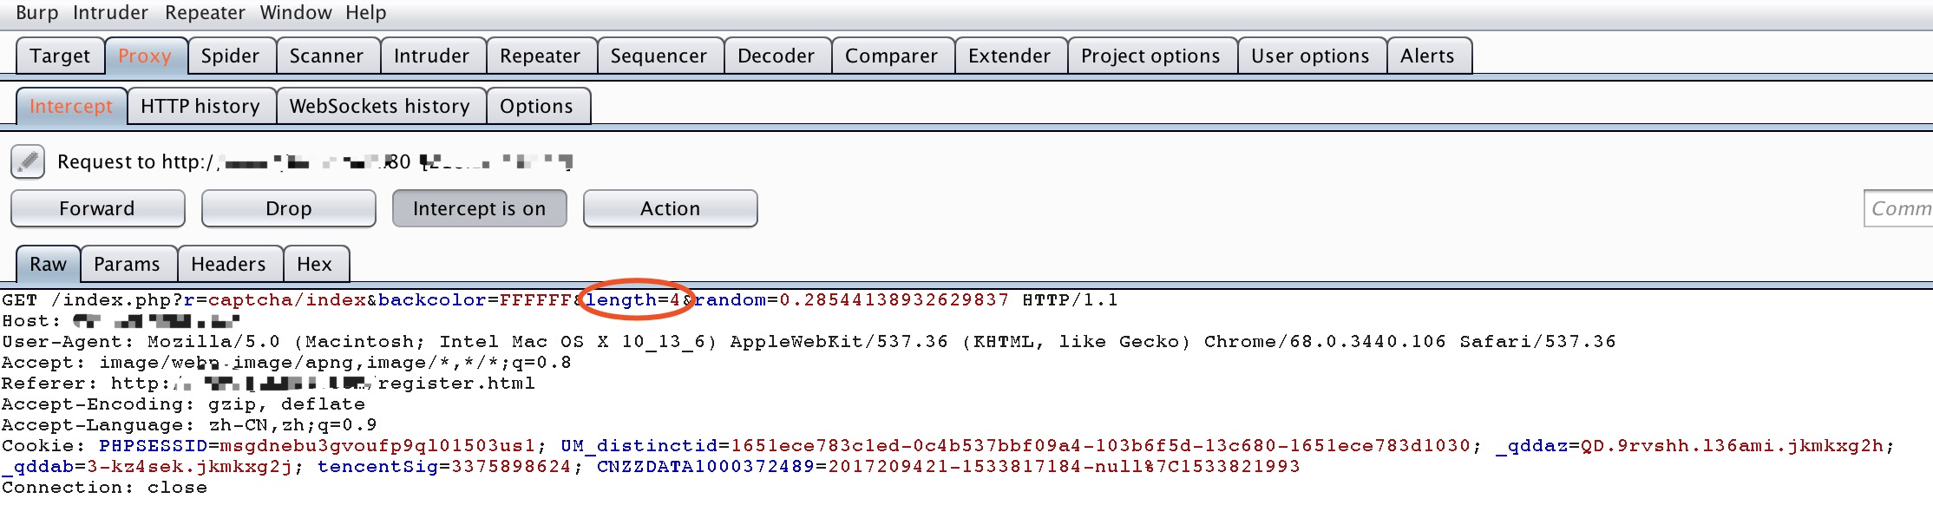
Task: Click the Connection: close header line
Action: [104, 488]
